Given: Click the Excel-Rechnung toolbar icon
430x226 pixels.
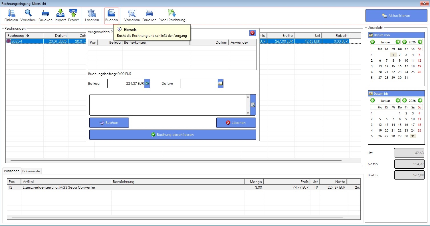Looking at the screenshot, I should (x=172, y=16).
